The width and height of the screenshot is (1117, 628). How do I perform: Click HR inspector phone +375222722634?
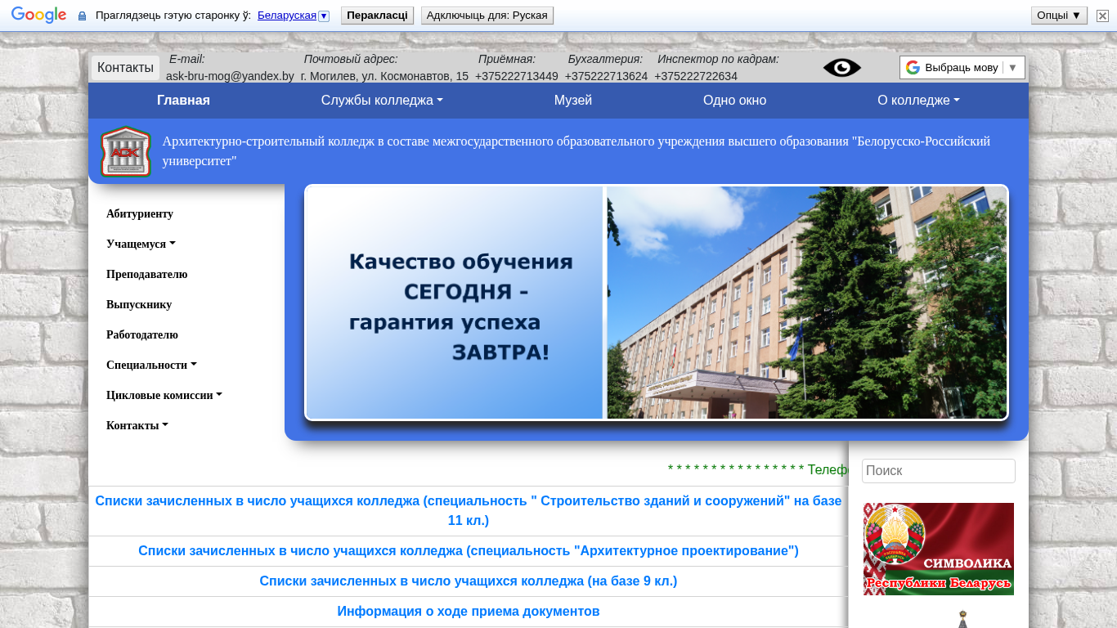696,76
